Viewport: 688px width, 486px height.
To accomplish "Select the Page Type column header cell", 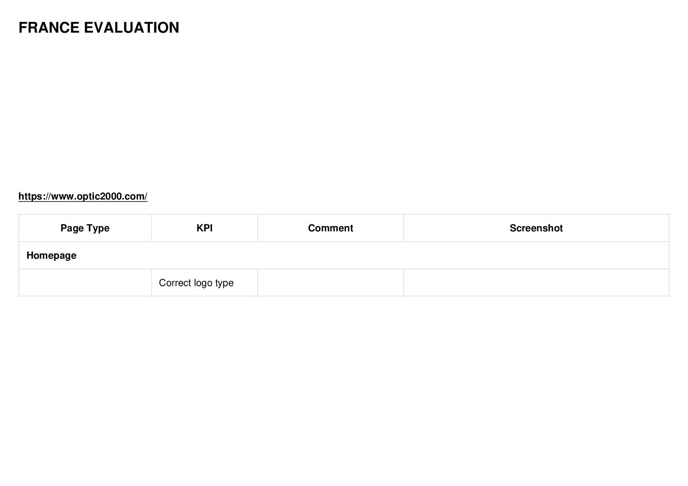I will [x=85, y=228].
